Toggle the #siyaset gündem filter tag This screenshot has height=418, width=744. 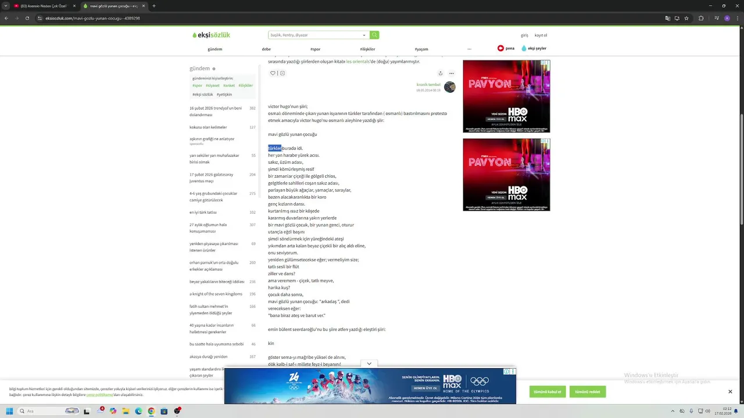click(212, 85)
